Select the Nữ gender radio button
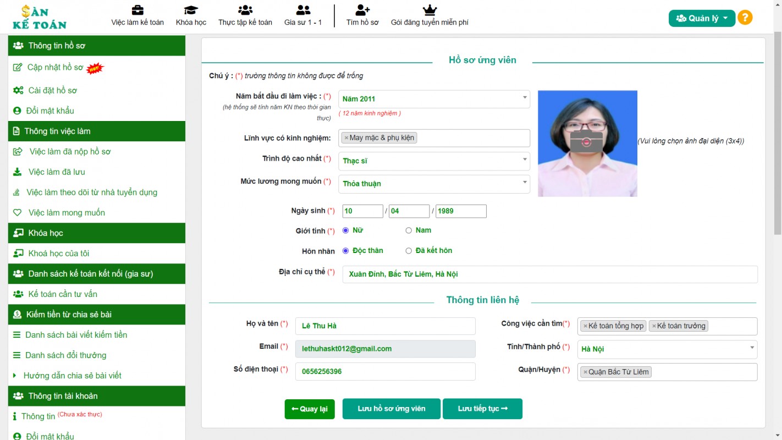 tap(346, 230)
